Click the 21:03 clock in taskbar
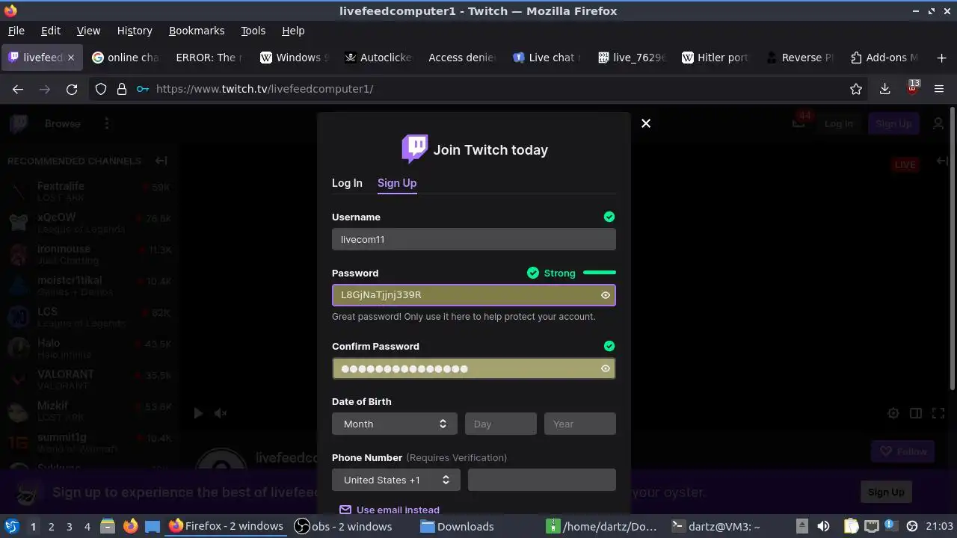Viewport: 957px width, 538px height. coord(940,527)
